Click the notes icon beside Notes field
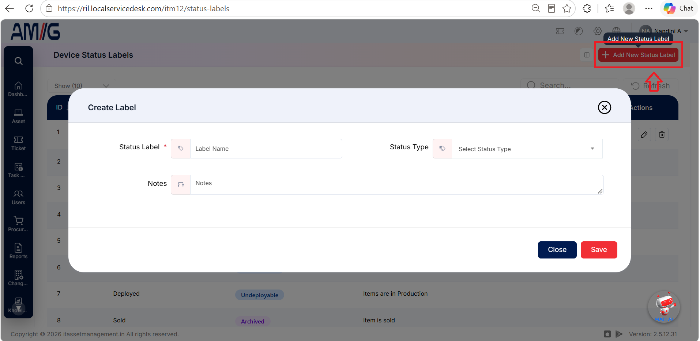 [x=181, y=185]
